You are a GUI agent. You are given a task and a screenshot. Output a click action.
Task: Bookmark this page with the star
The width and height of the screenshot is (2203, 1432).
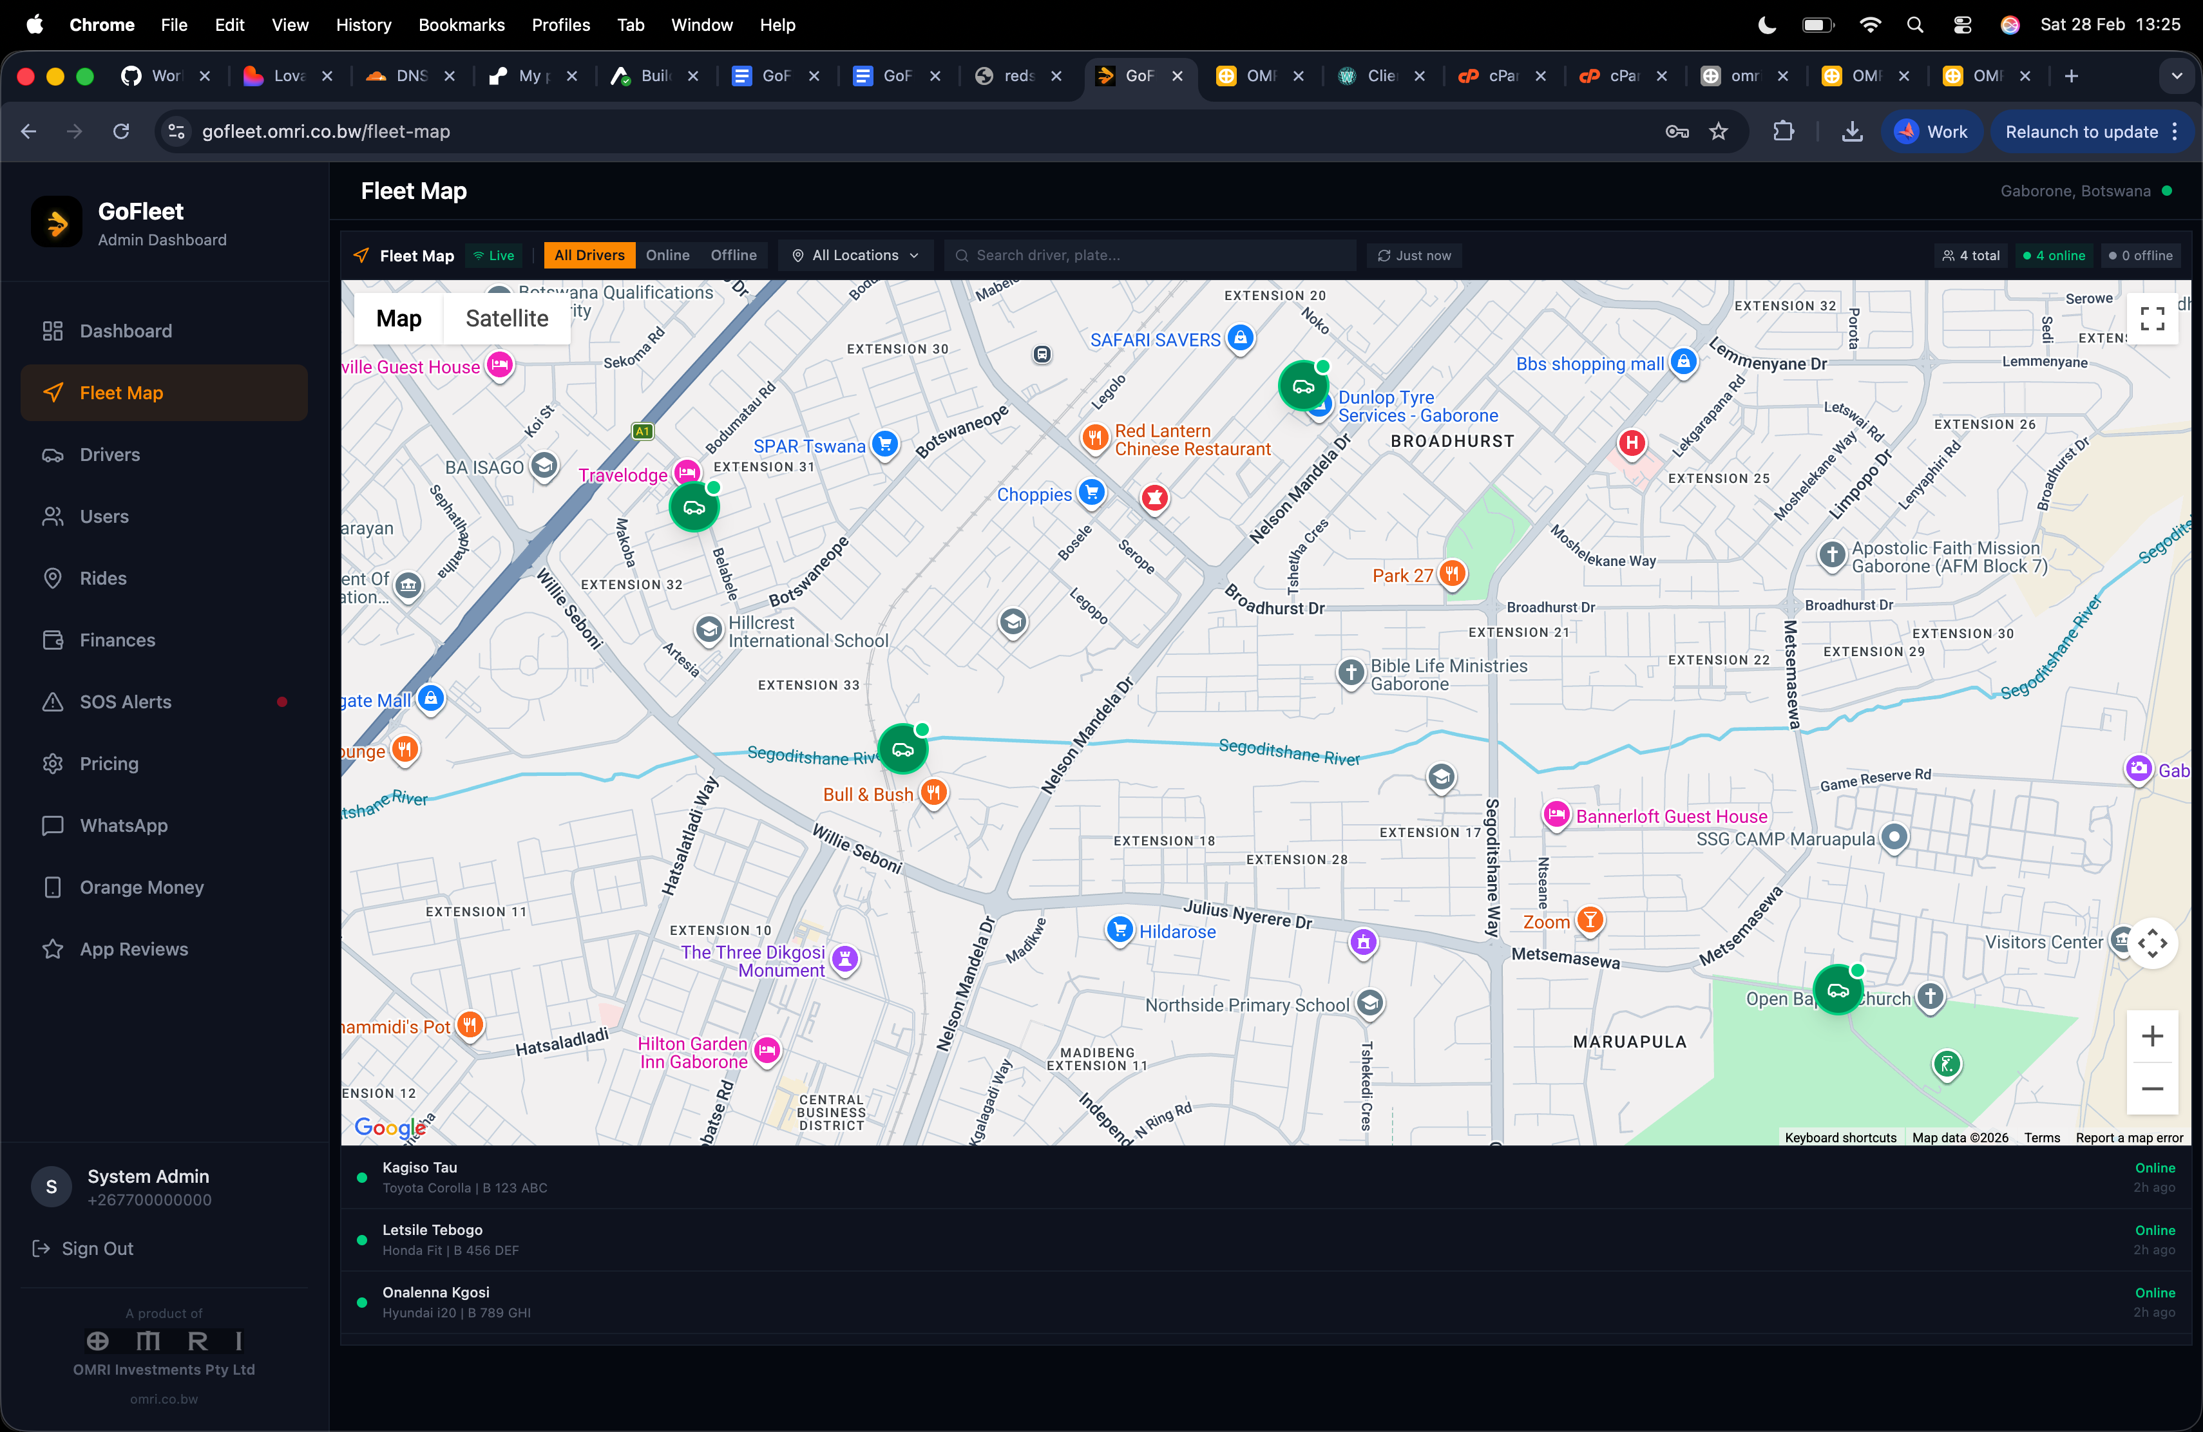[x=1719, y=131]
